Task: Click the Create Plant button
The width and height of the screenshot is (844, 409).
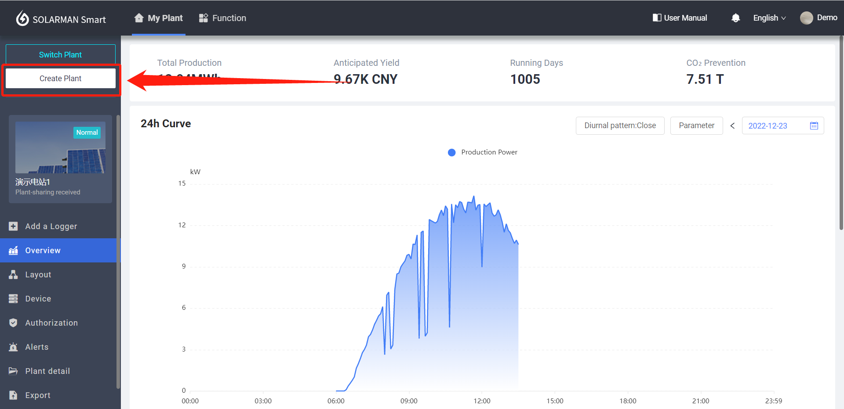Action: pyautogui.click(x=61, y=79)
